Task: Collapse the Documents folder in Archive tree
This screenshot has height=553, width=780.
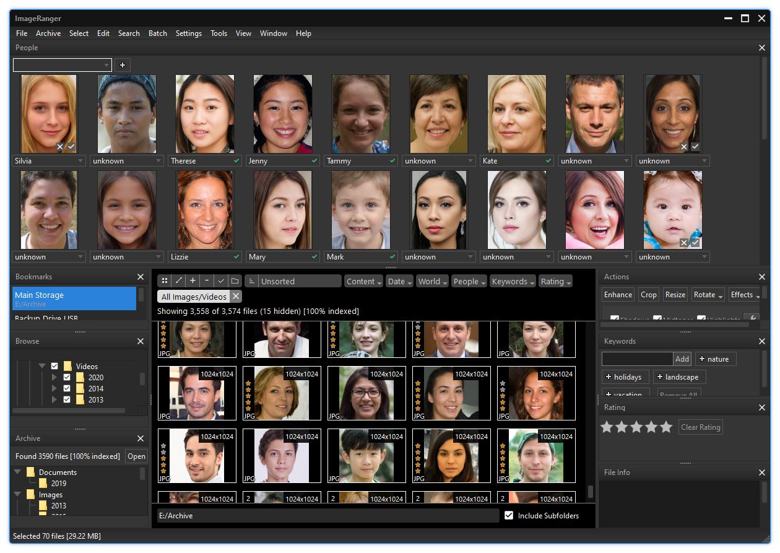Action: point(18,472)
